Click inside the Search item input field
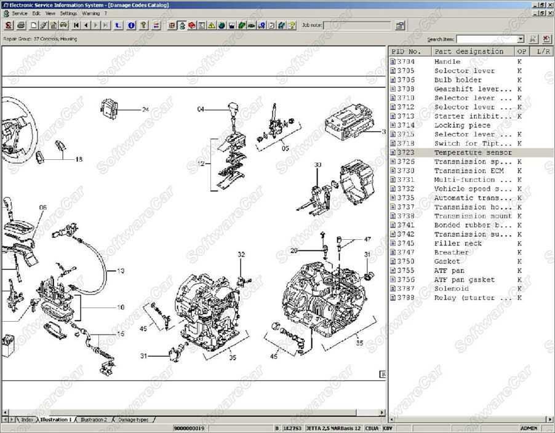 coord(486,39)
